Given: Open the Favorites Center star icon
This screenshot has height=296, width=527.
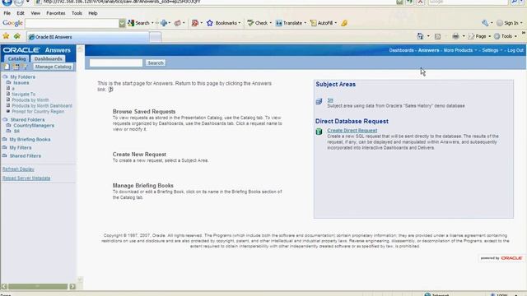Looking at the screenshot, I should [x=6, y=36].
